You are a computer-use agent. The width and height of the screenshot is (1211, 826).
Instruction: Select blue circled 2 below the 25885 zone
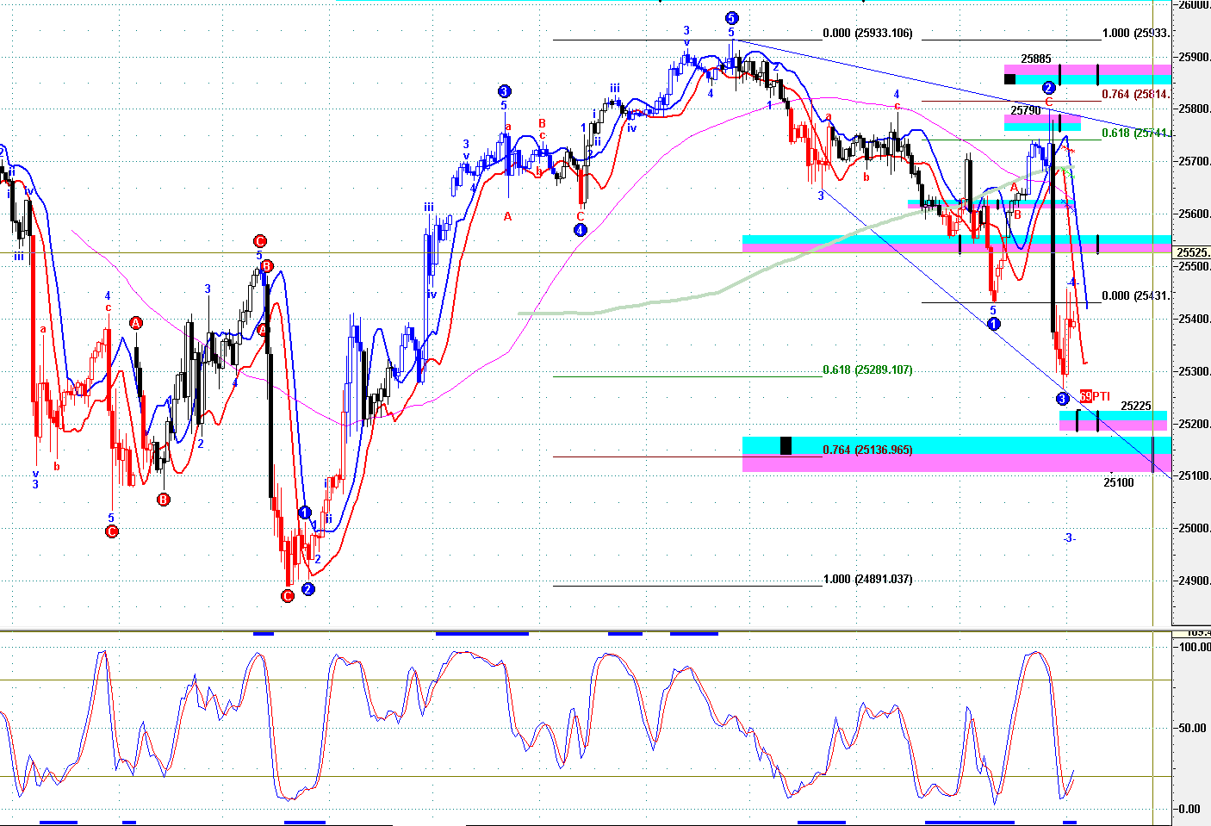click(1048, 88)
